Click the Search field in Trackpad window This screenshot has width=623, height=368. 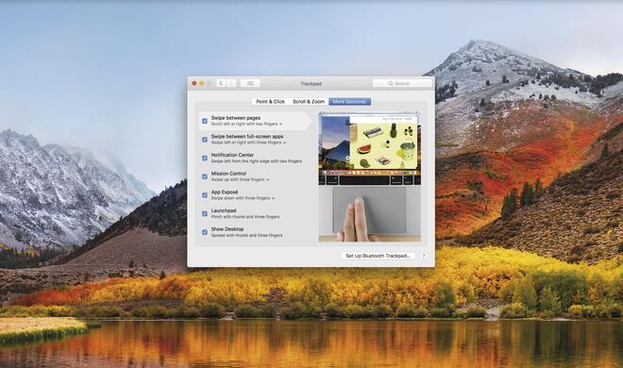pos(402,83)
